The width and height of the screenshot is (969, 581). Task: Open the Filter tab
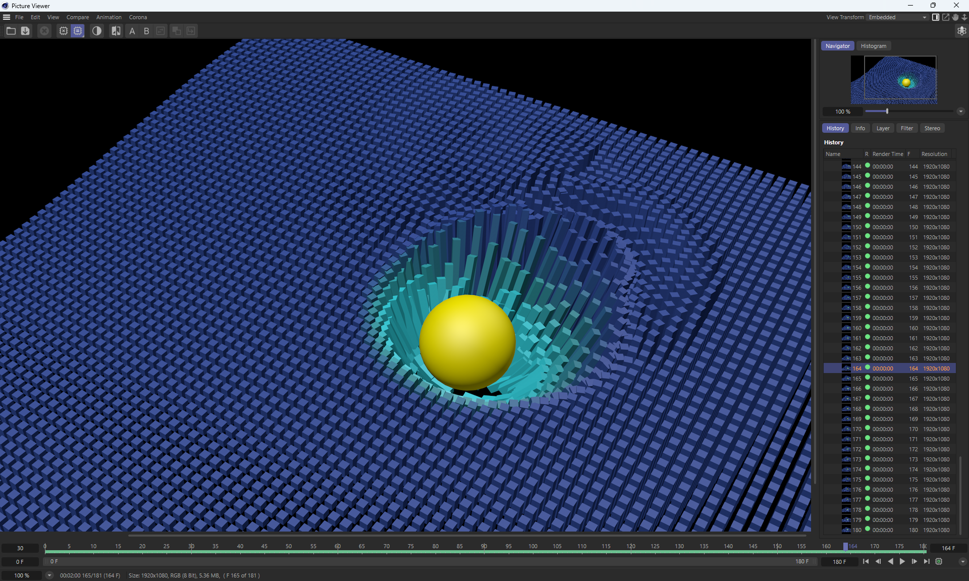coord(906,128)
